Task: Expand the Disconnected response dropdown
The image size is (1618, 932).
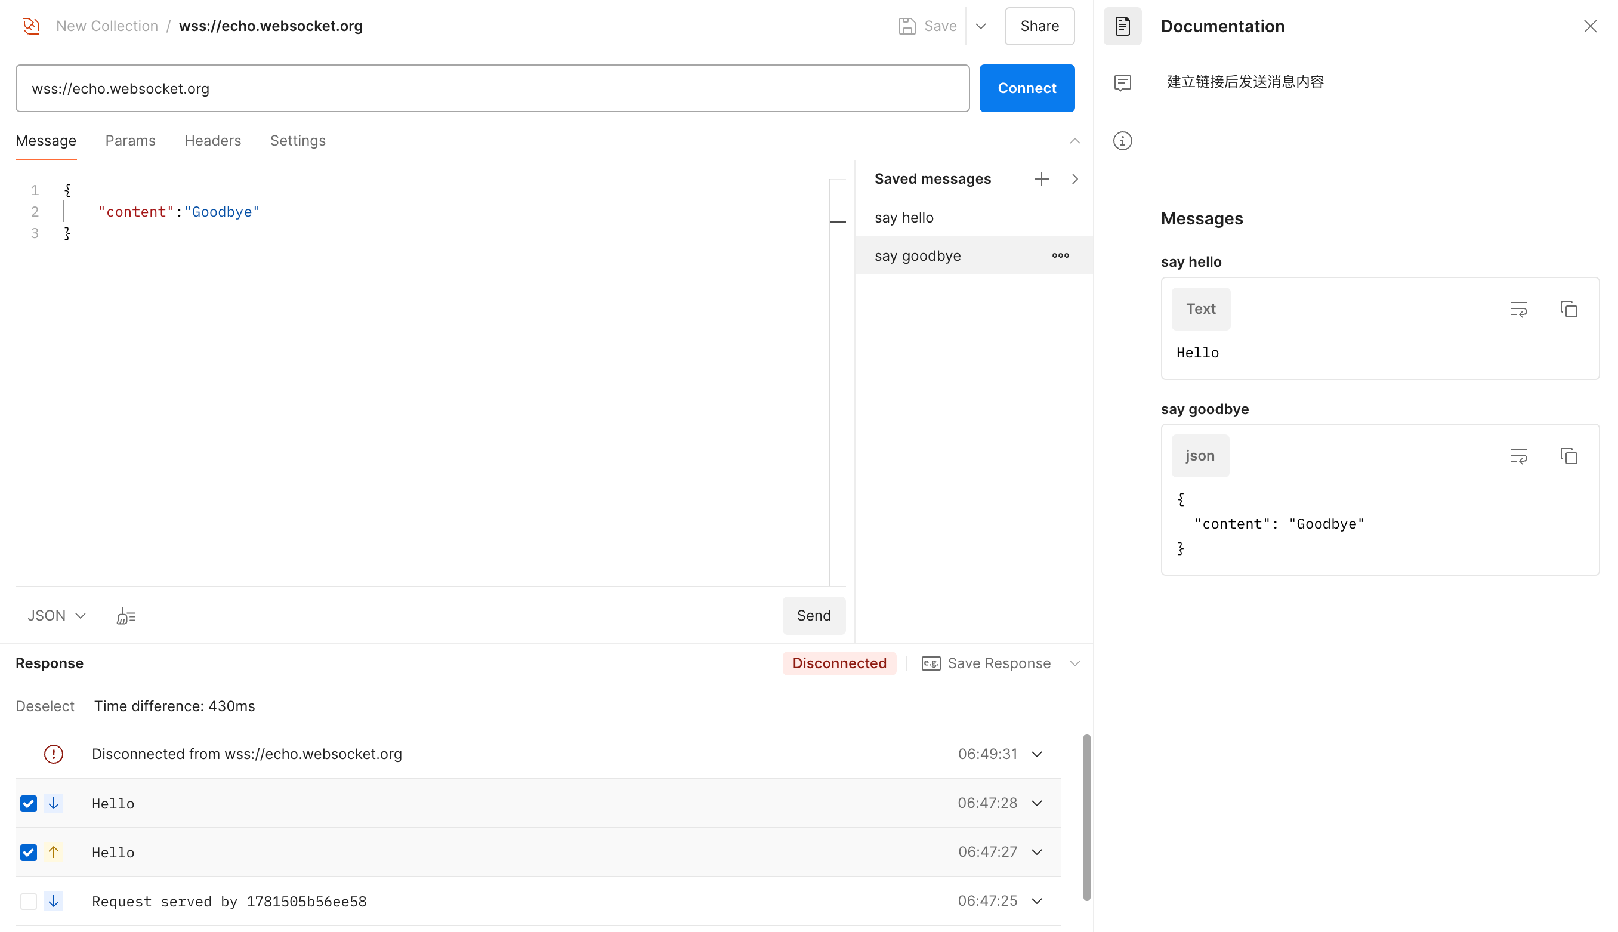Action: tap(1035, 754)
